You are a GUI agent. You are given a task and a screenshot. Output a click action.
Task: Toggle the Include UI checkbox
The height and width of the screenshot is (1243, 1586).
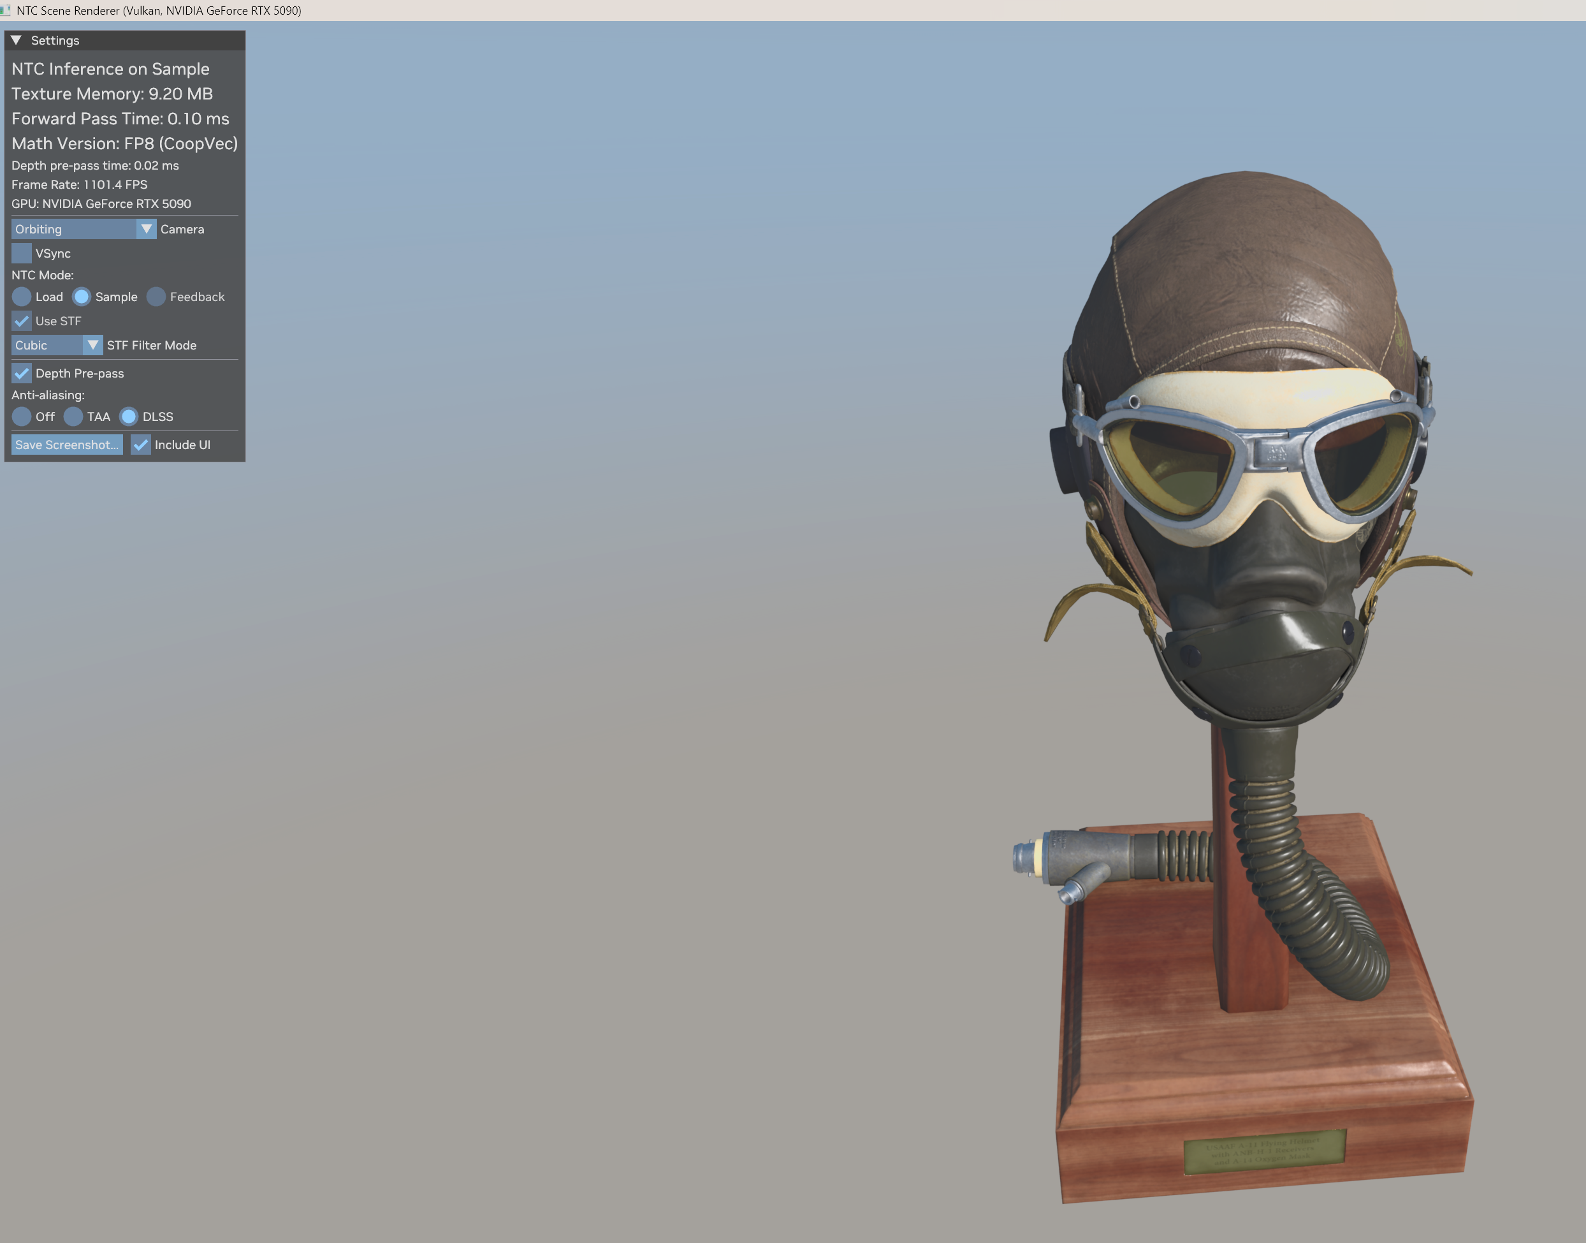click(x=141, y=445)
